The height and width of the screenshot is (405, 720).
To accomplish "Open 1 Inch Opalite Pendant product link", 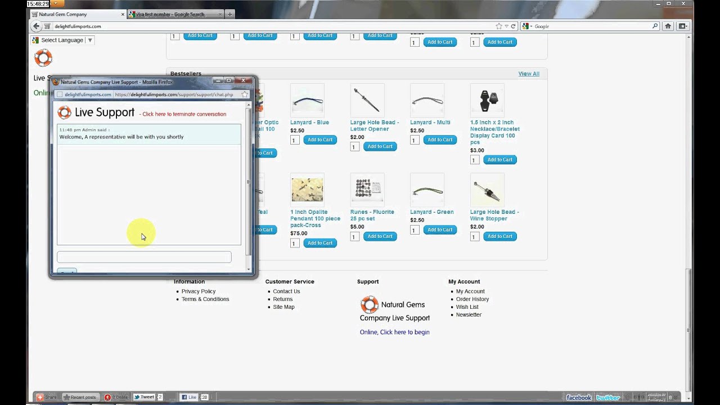I will (315, 218).
